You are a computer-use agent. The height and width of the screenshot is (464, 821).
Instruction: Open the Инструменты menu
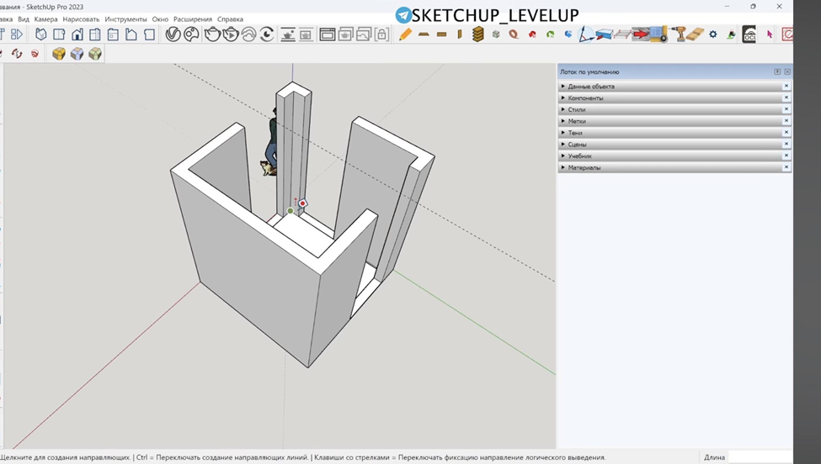tap(125, 19)
